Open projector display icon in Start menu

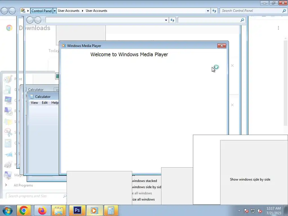click(x=8, y=100)
